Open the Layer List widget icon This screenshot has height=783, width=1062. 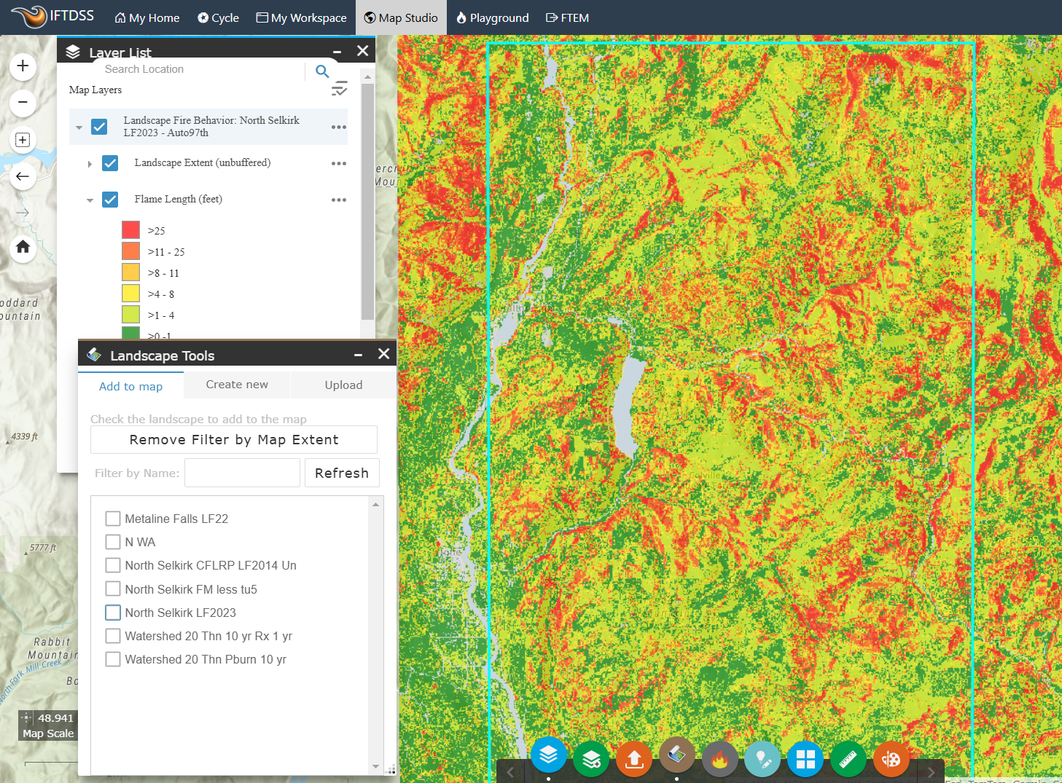click(549, 758)
